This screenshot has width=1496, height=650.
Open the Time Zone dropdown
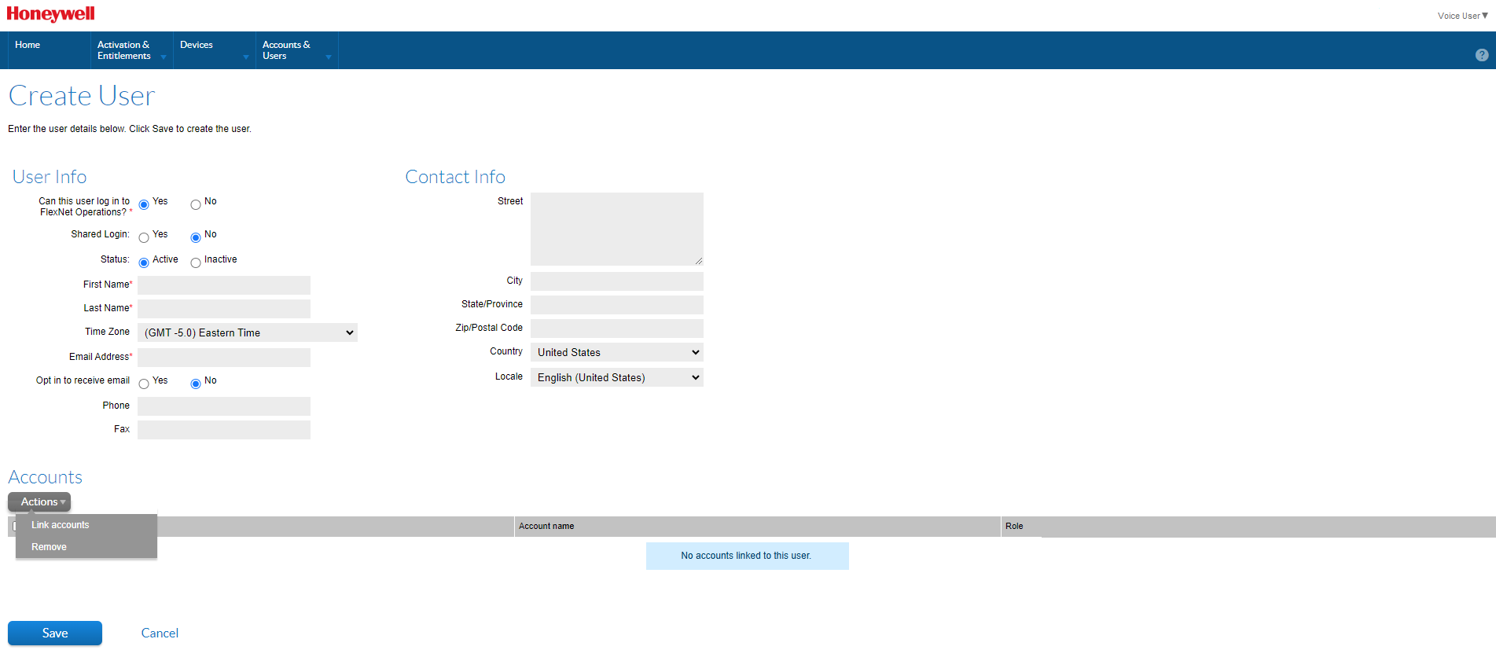click(x=247, y=332)
